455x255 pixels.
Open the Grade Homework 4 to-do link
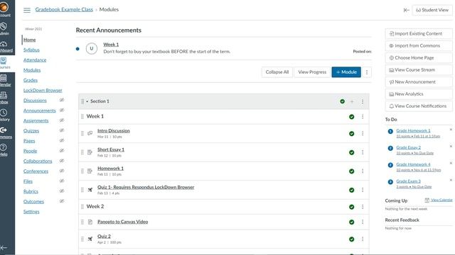point(413,164)
